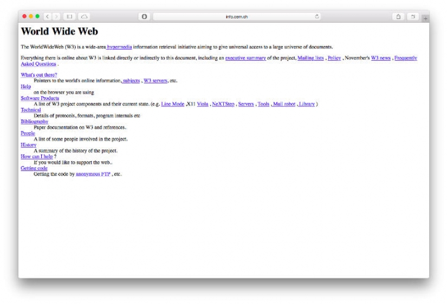Open the Software Products link

pyautogui.click(x=40, y=98)
